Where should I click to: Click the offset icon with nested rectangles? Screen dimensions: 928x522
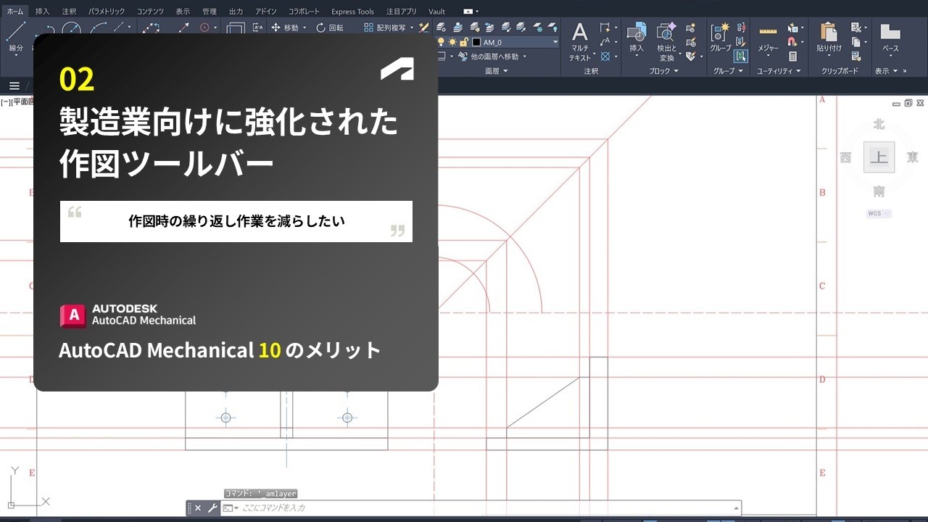click(236, 28)
